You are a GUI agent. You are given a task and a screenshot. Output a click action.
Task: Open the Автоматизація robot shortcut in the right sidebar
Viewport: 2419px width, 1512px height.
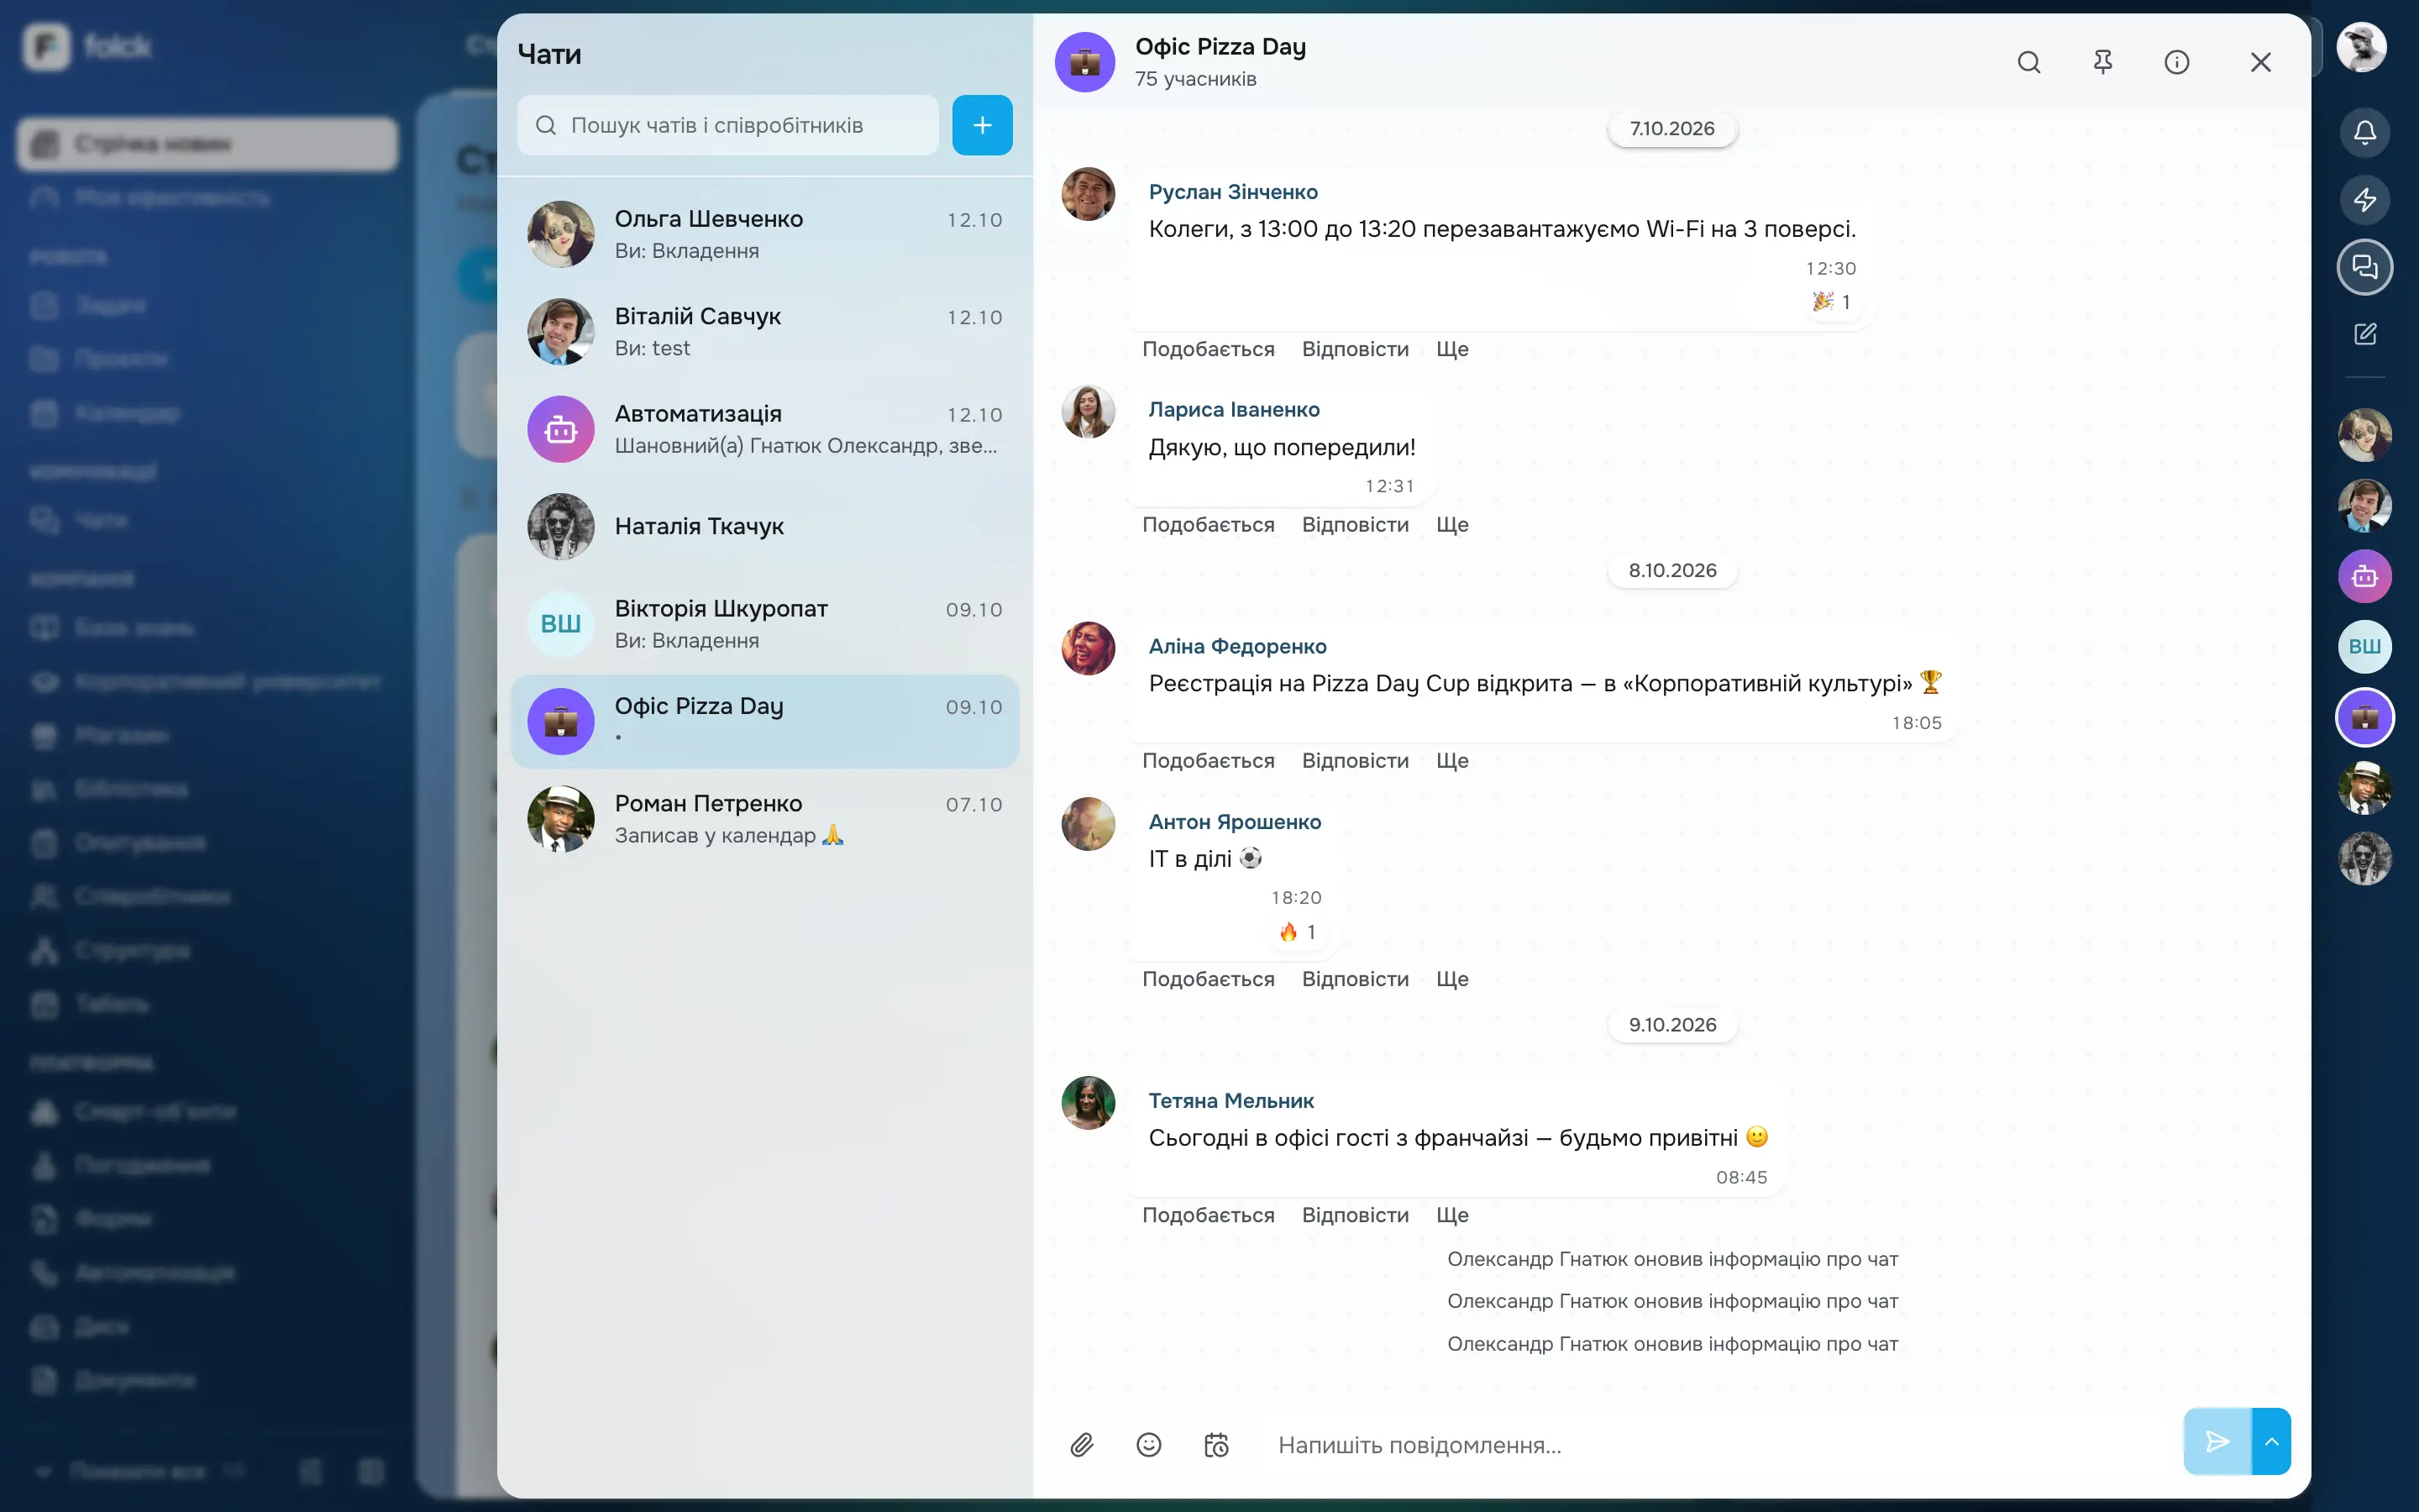tap(2364, 576)
